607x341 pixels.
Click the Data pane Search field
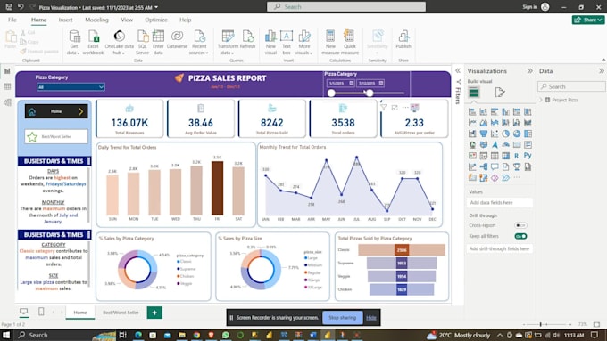tap(571, 86)
